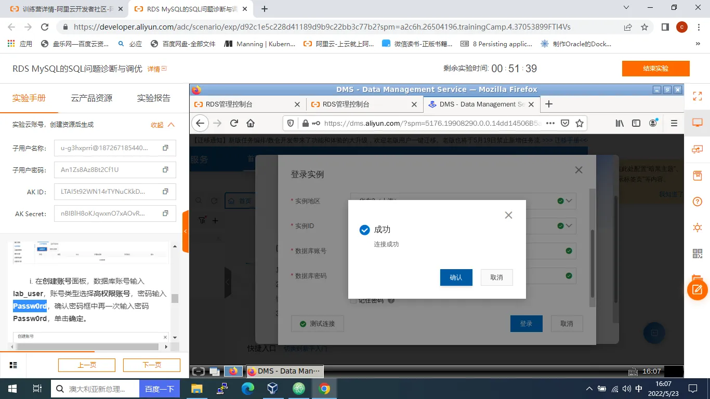Open the 实例ID dropdown

[x=464, y=226]
